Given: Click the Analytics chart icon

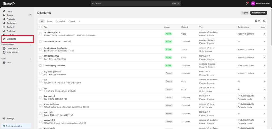Looking at the screenshot, I should click(x=4, y=31).
